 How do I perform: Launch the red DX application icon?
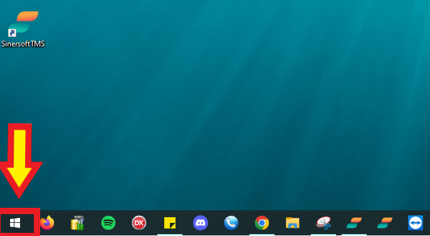pyautogui.click(x=139, y=223)
